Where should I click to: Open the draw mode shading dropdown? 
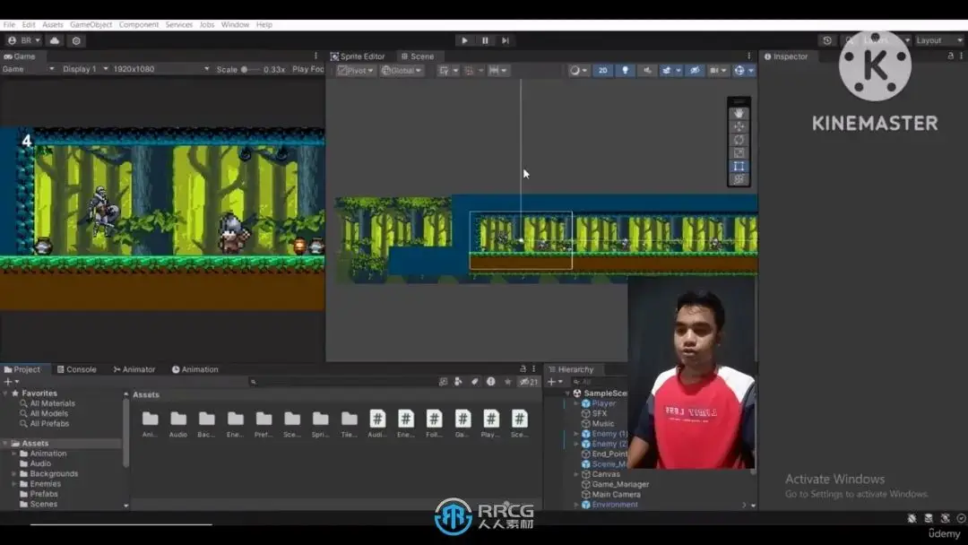coord(578,70)
